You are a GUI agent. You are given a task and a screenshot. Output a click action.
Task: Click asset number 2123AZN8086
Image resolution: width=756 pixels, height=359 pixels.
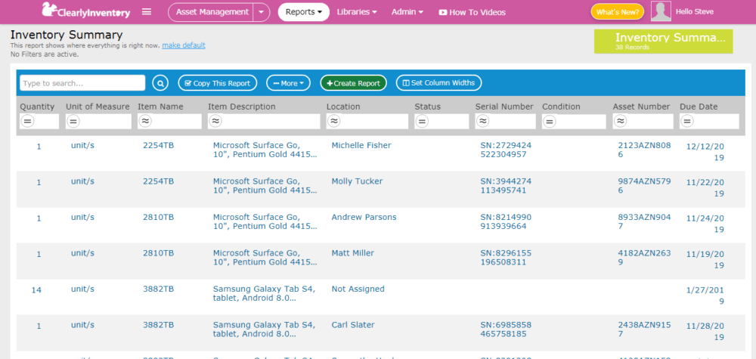coord(644,150)
